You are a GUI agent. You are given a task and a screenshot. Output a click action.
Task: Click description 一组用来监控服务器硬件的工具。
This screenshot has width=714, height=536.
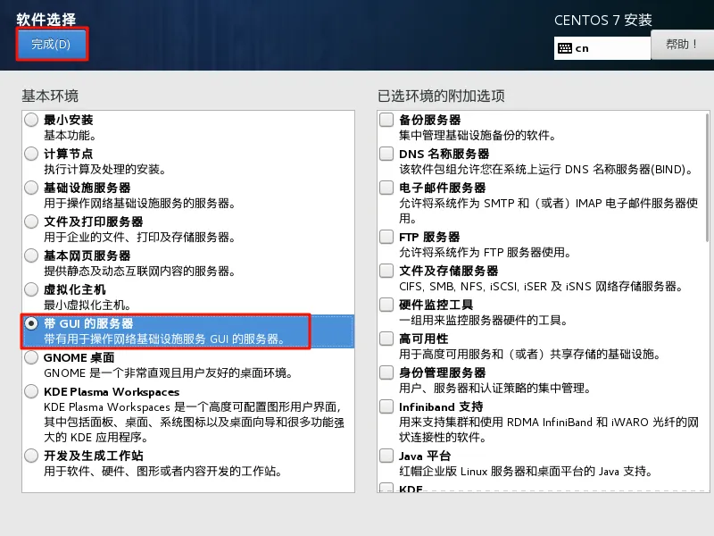pos(483,321)
